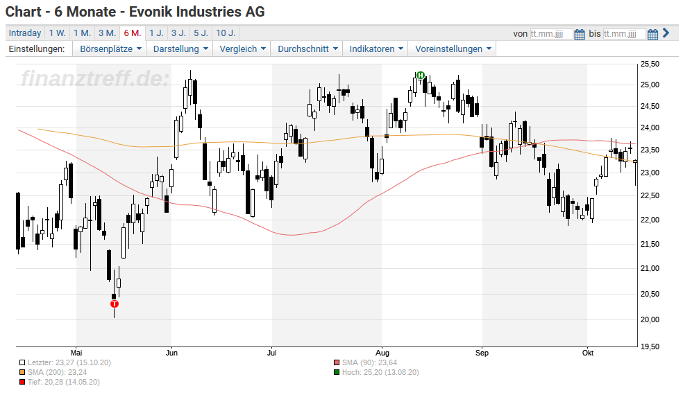The image size is (683, 395).
Task: Click the 22,00 price axis label
Action: tap(650, 220)
